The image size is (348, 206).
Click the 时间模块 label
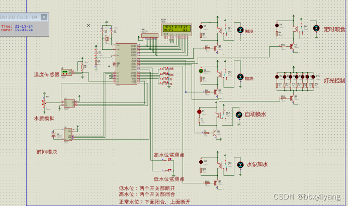pyautogui.click(x=47, y=152)
